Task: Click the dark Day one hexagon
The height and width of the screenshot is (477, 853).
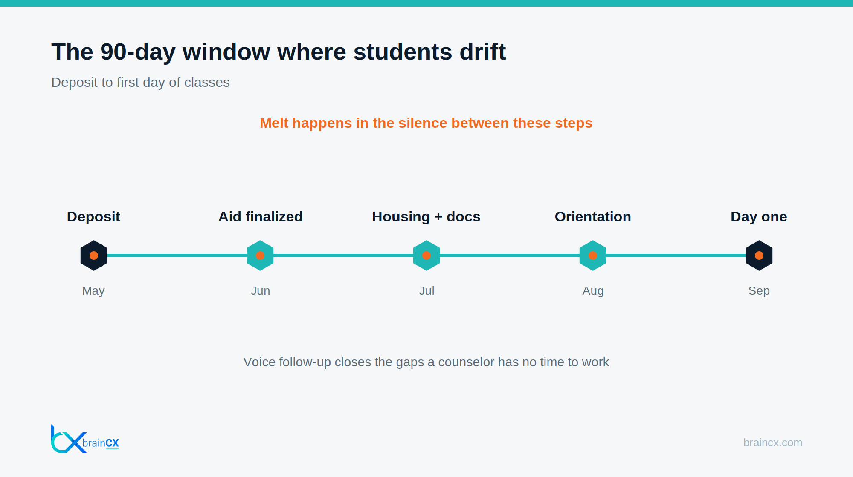Action: pyautogui.click(x=759, y=256)
